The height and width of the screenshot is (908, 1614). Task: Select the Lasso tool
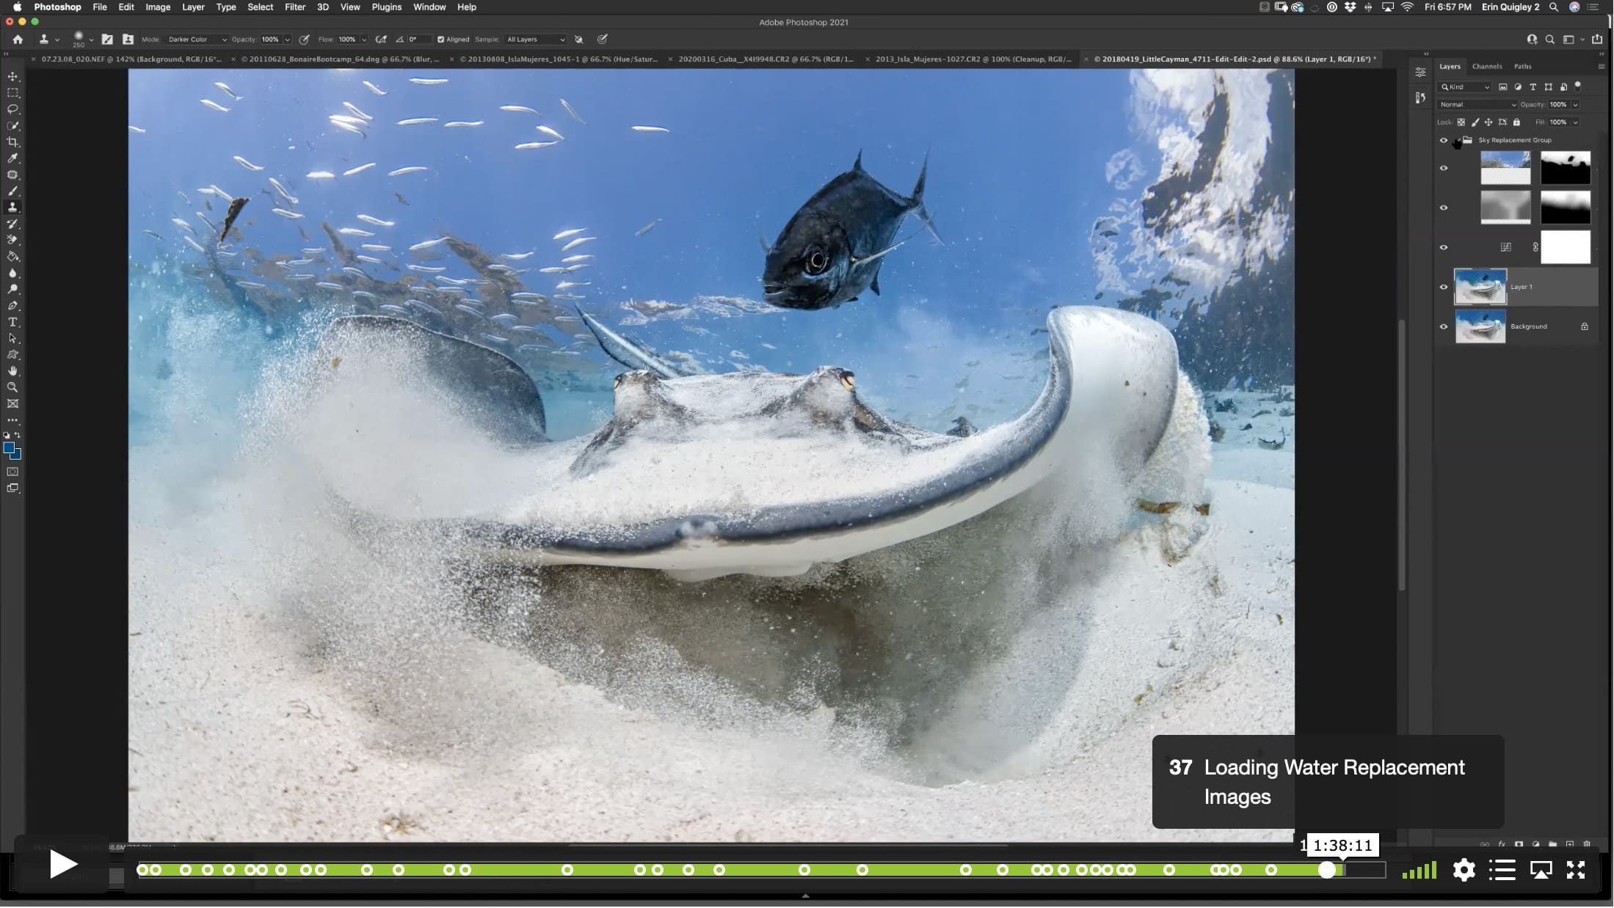point(12,109)
